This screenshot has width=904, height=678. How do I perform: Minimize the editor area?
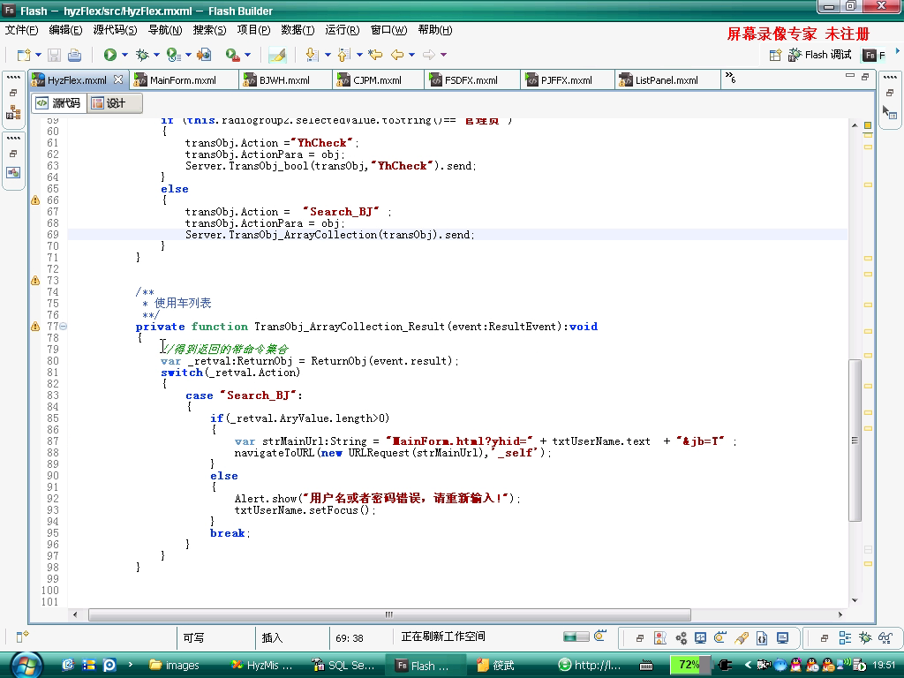pyautogui.click(x=850, y=76)
